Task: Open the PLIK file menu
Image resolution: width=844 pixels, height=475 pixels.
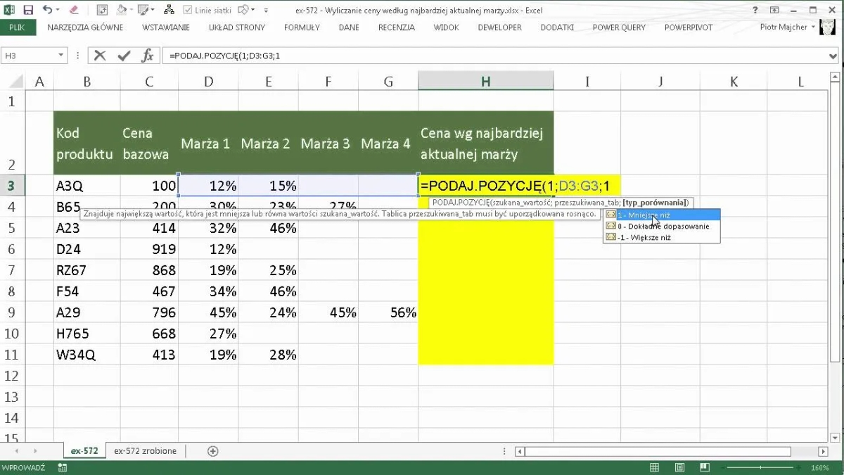Action: click(17, 27)
